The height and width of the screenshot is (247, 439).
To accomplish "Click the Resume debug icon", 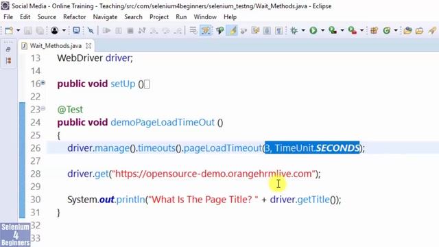I will pyautogui.click(x=106, y=30).
